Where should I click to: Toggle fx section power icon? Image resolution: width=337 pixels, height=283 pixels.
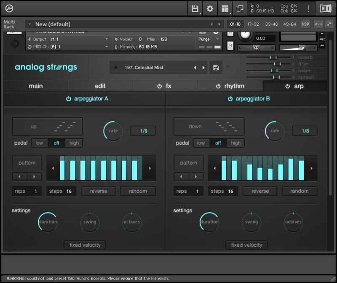coord(159,86)
